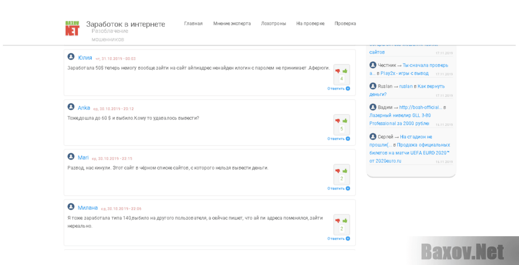Click the avatar icon beside Милана
519x265 pixels.
(71, 207)
